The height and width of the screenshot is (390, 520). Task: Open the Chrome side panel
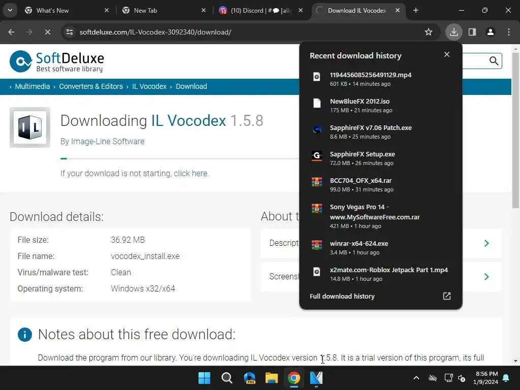coord(472,32)
